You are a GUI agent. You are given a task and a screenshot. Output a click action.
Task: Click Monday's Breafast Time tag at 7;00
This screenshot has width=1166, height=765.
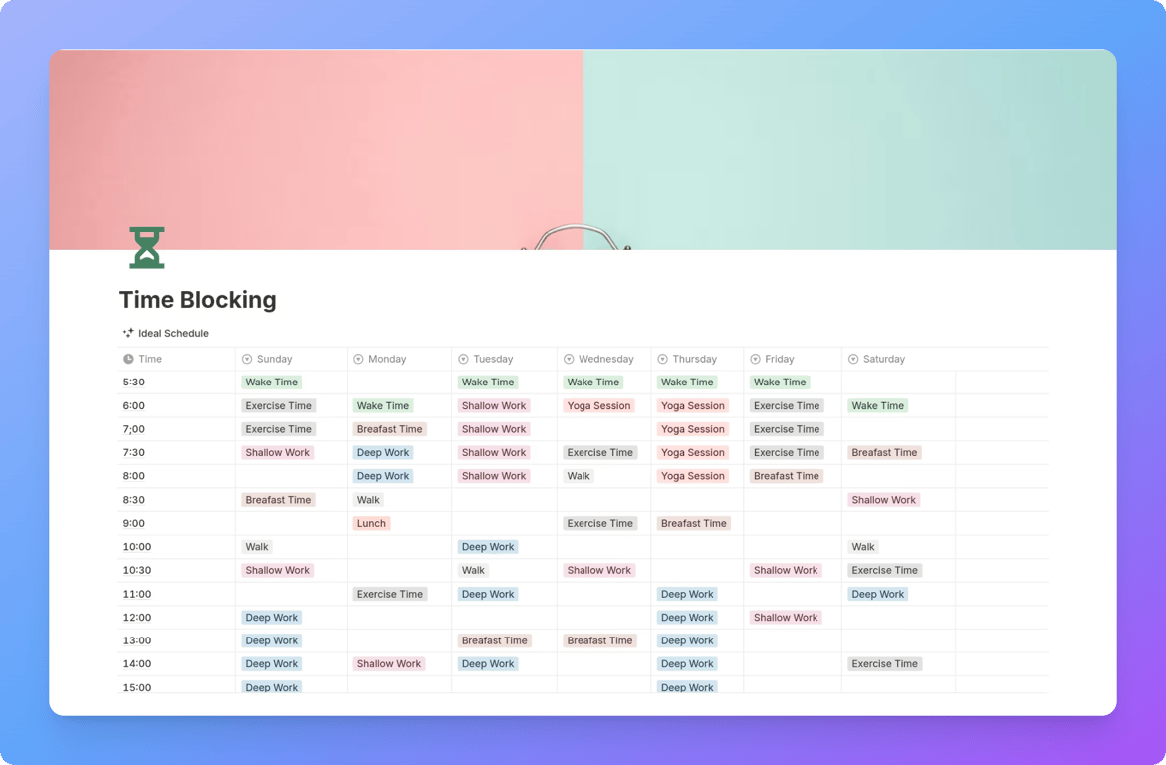coord(389,429)
